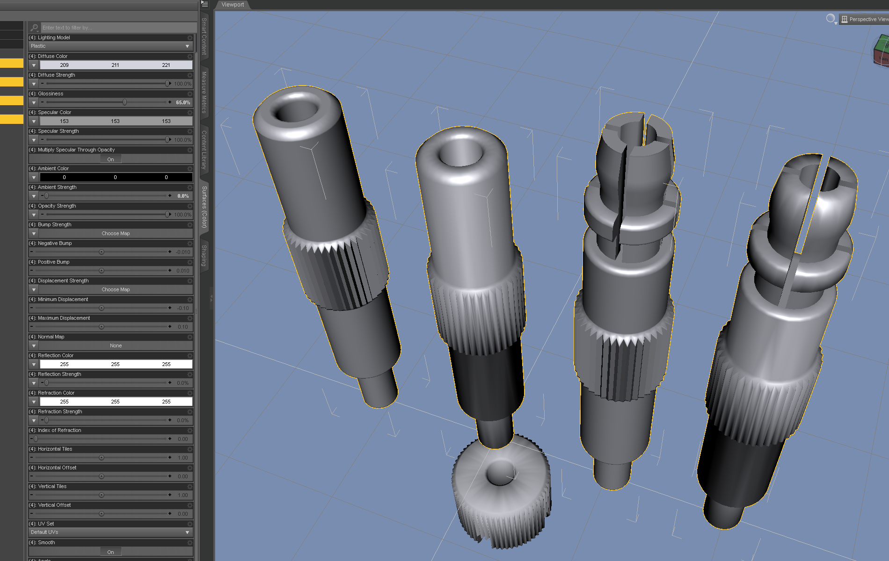Click the Horizontal Tiles slider handle

(102, 457)
